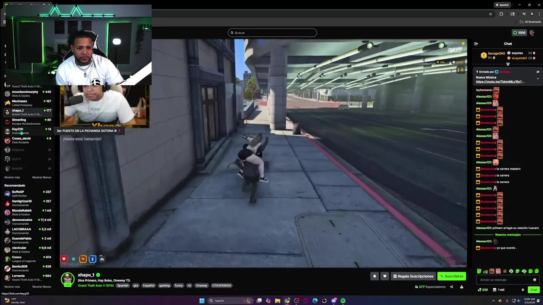Open Spotify from the taskbar
This screenshot has height=305, width=543.
coord(343,301)
